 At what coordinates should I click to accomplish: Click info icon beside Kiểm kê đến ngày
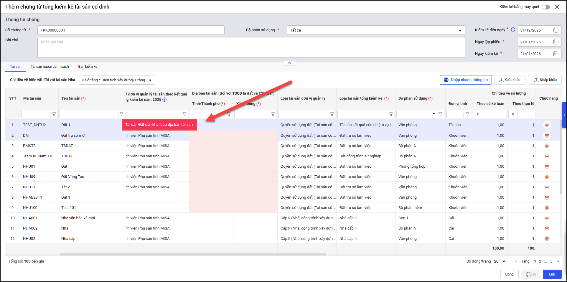pos(513,29)
